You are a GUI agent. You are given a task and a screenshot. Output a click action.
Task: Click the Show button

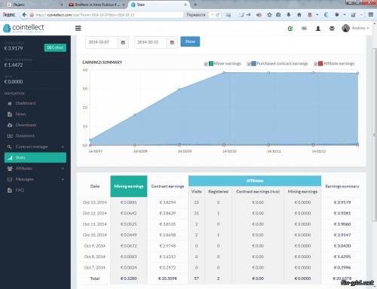(x=190, y=41)
